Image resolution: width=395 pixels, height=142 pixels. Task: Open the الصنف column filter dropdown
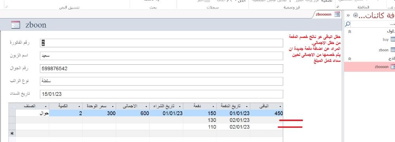pyautogui.click(x=45, y=106)
